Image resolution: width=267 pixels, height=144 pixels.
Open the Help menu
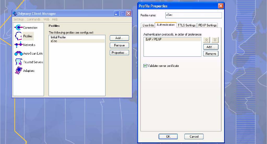tap(55, 19)
